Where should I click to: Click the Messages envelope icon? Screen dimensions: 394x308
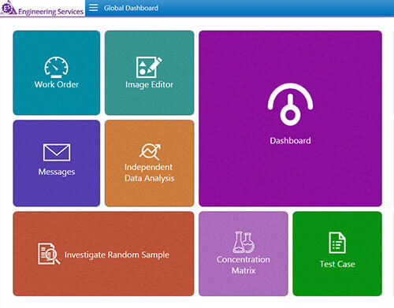pyautogui.click(x=57, y=152)
